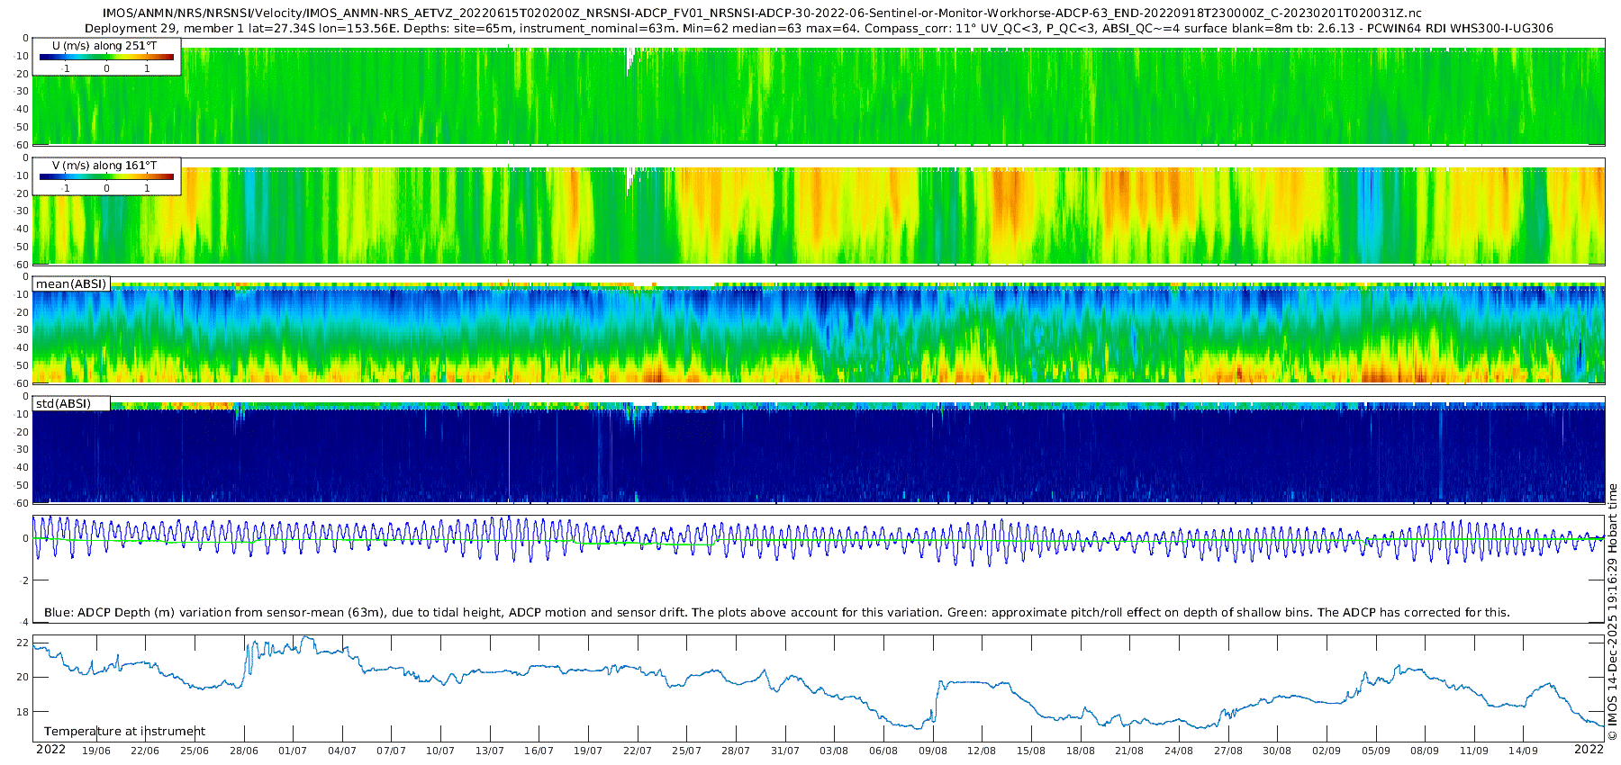The width and height of the screenshot is (1621, 765).
Task: Click the 05/09 date tick label
Action: [x=1375, y=751]
